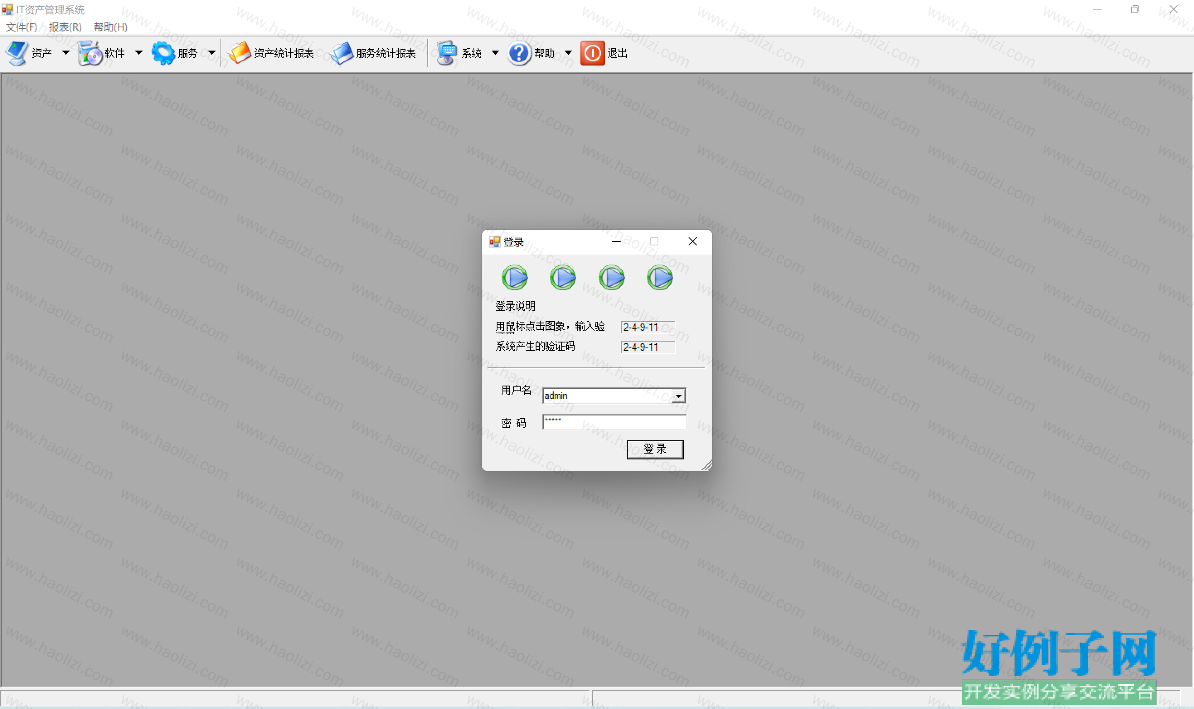Focus the 密码 password field
Image resolution: width=1194 pixels, height=709 pixels.
pyautogui.click(x=615, y=422)
